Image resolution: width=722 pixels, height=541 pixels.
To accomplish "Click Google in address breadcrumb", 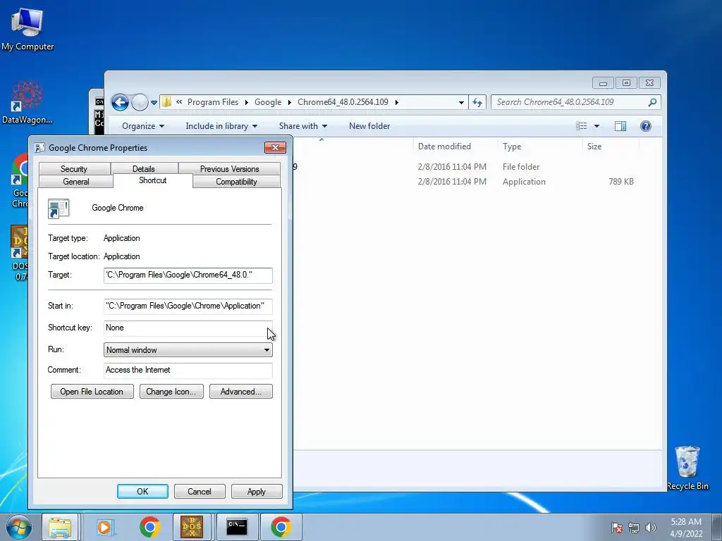I will click(268, 102).
